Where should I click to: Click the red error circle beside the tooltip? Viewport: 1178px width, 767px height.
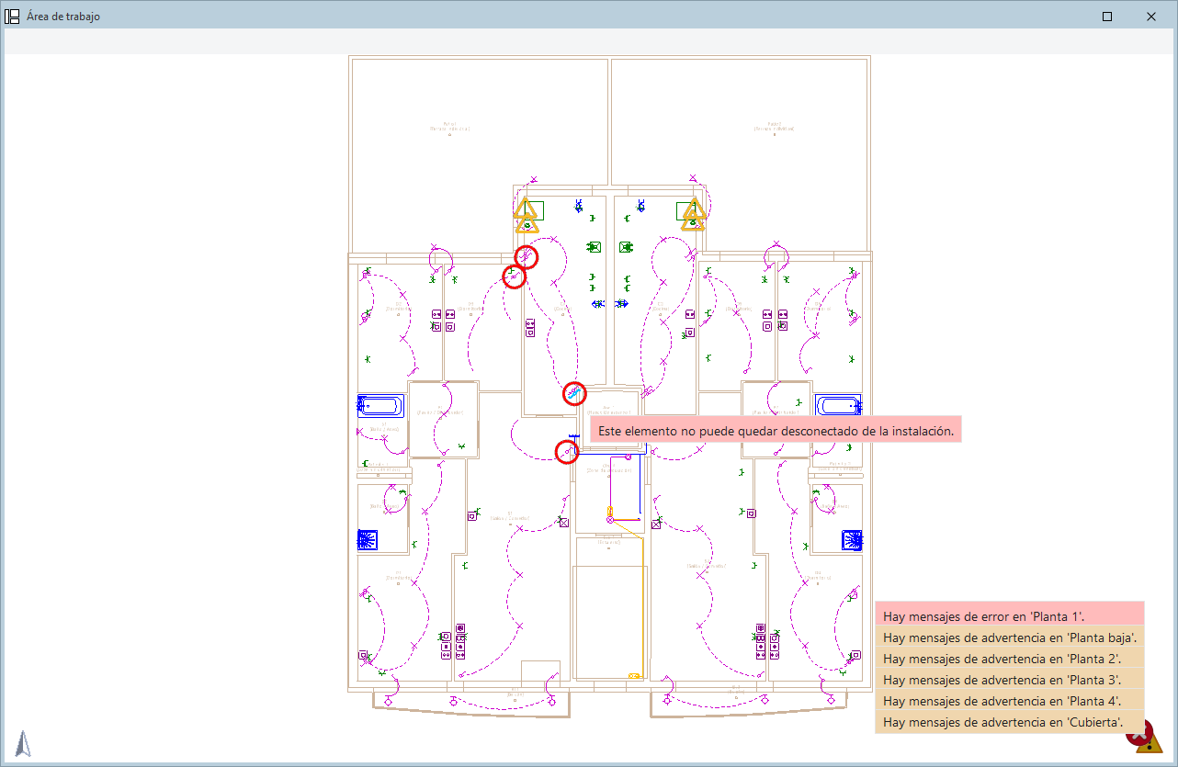568,452
